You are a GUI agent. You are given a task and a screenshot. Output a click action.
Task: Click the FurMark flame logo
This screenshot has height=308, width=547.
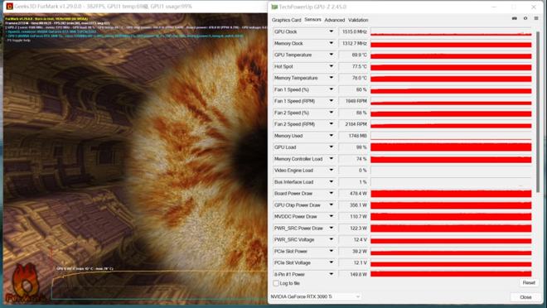[27, 282]
